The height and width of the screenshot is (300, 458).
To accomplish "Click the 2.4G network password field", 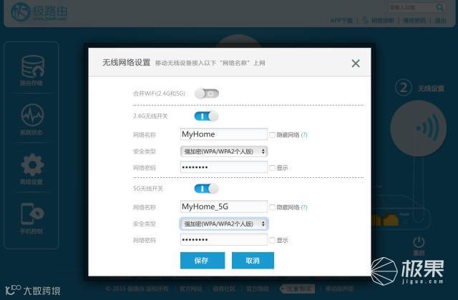I will point(224,167).
